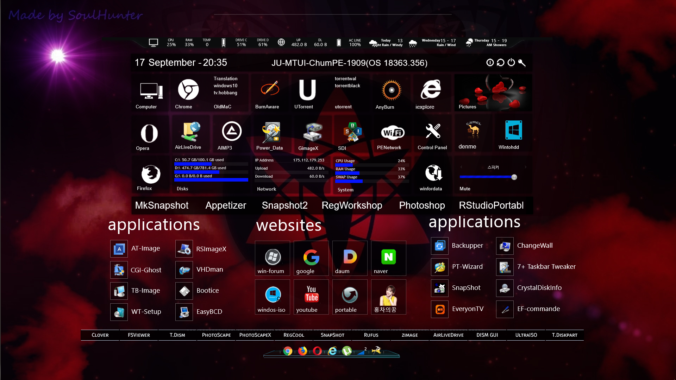Open RStudioPortabl text launcher

click(491, 205)
